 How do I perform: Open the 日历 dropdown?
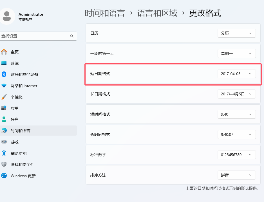pyautogui.click(x=236, y=33)
